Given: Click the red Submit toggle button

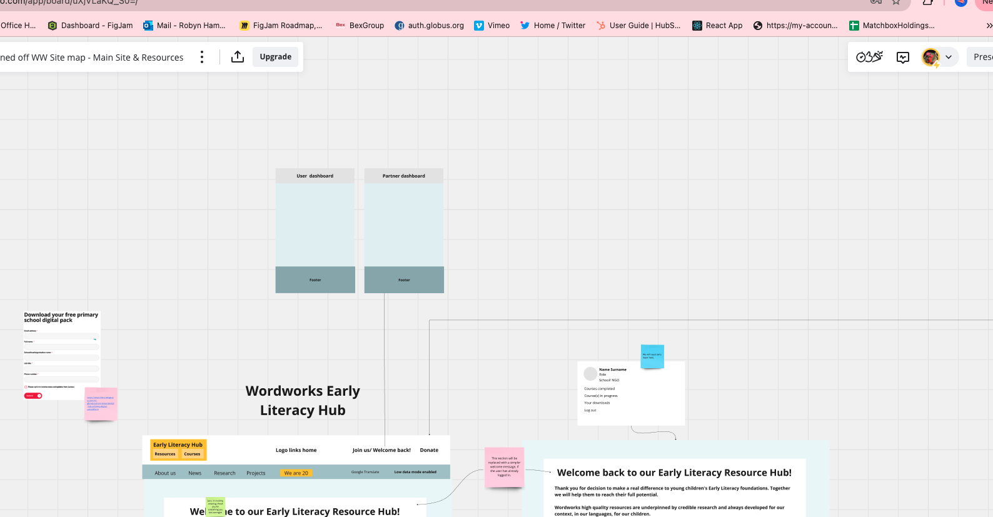Looking at the screenshot, I should 33,396.
